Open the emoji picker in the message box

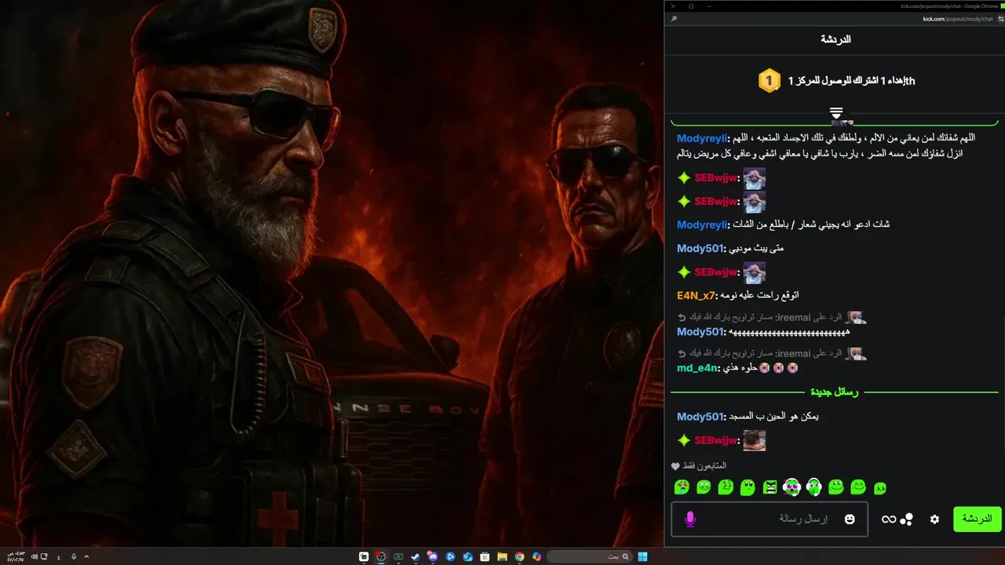pyautogui.click(x=850, y=519)
